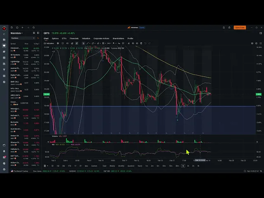The width and height of the screenshot is (264, 198).
Task: Open chart settings gear icon
Action: tap(257, 43)
